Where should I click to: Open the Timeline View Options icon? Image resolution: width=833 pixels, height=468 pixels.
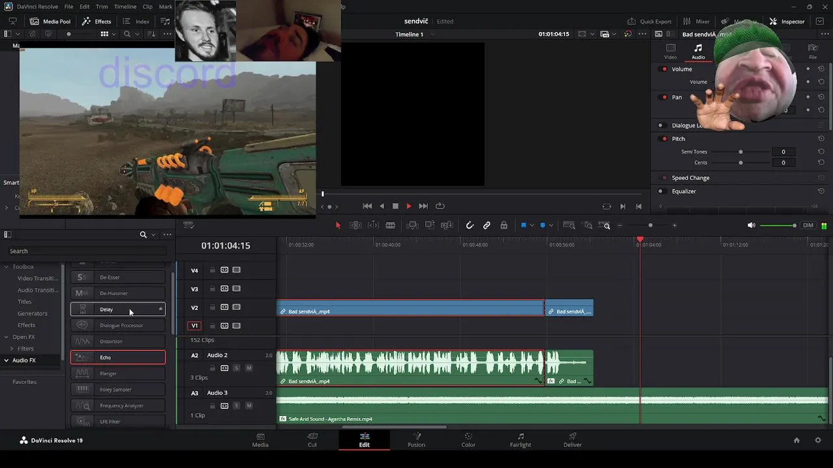[x=189, y=226]
